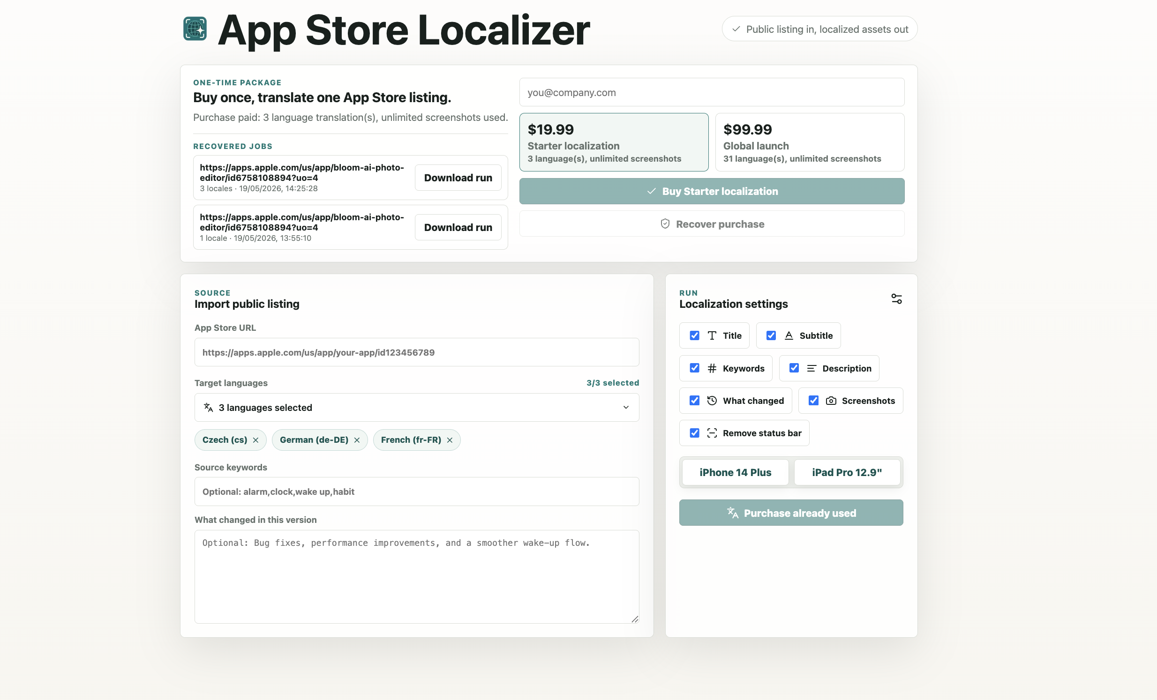Image resolution: width=1157 pixels, height=700 pixels.
Task: Click the Czech (cs) chip label
Action: pyautogui.click(x=225, y=440)
